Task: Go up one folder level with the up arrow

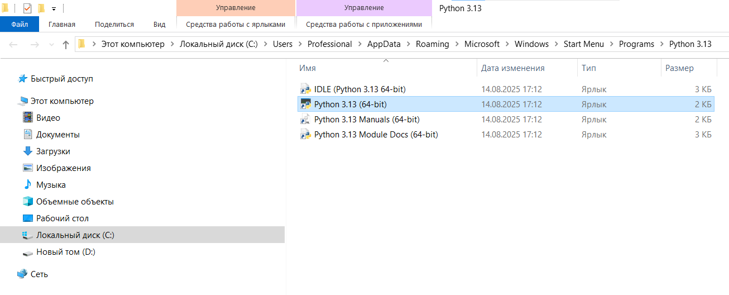Action: coord(66,44)
